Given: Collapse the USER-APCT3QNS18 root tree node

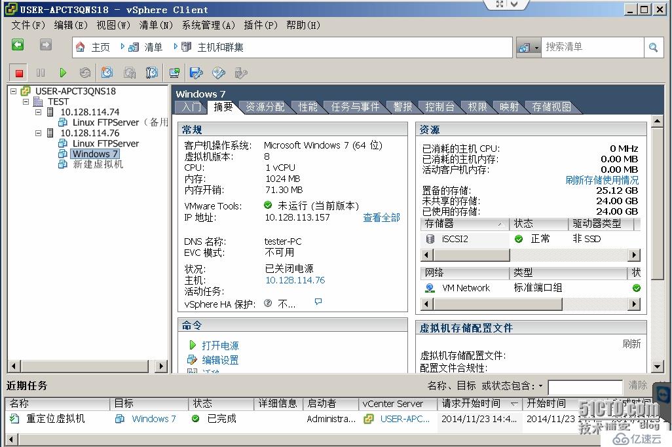Looking at the screenshot, I should [14, 91].
